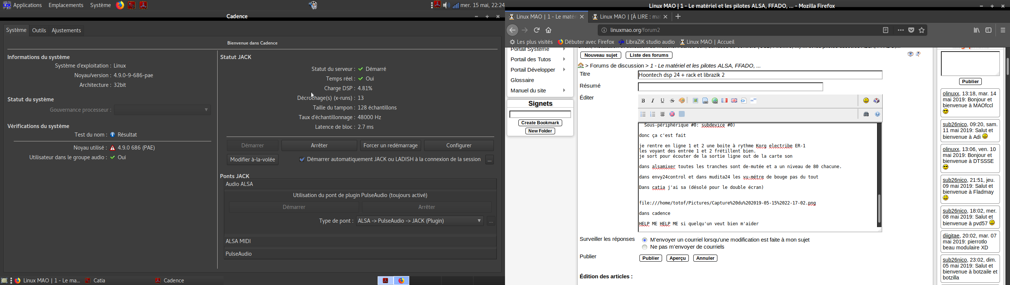This screenshot has width=1010, height=285.
Task: Open JACK Configurer settings
Action: [x=459, y=145]
